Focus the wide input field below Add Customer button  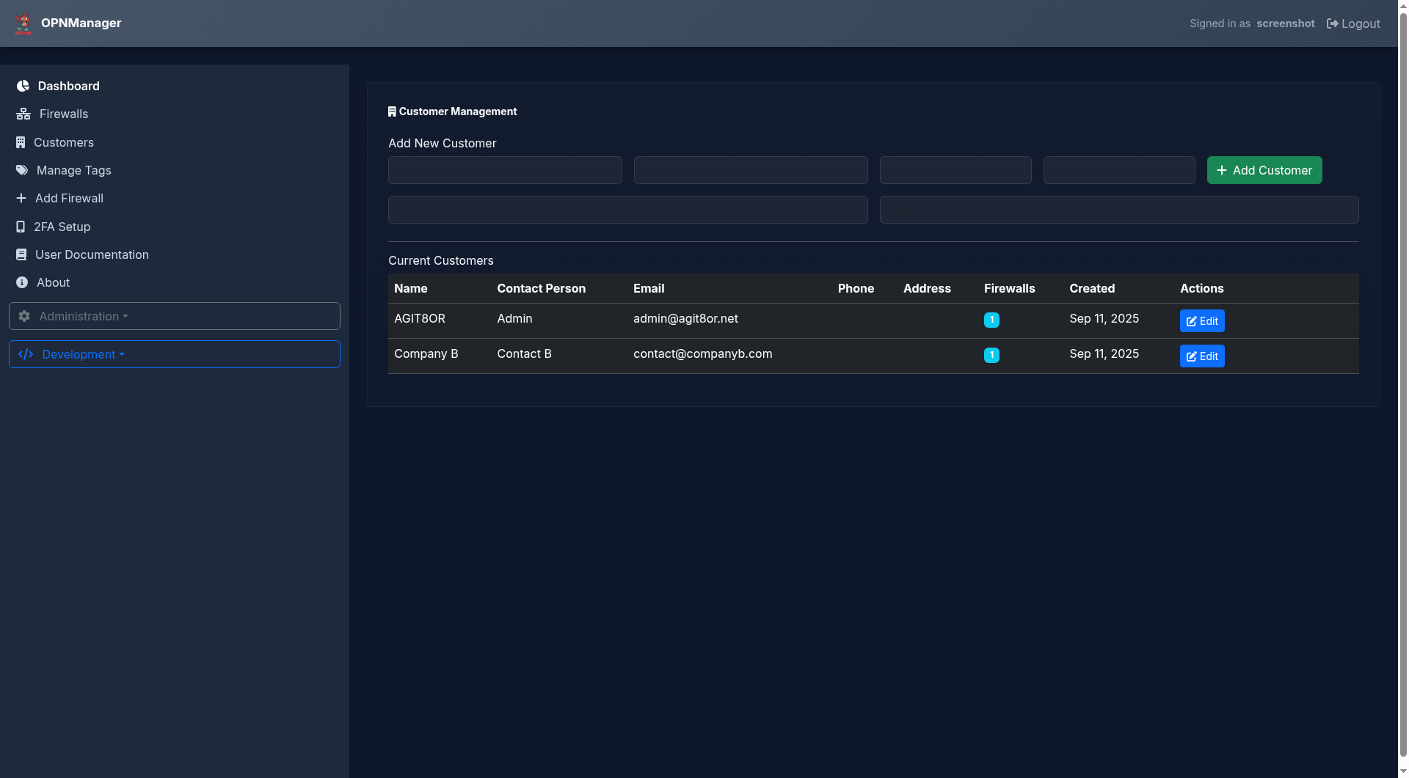pyautogui.click(x=1118, y=210)
